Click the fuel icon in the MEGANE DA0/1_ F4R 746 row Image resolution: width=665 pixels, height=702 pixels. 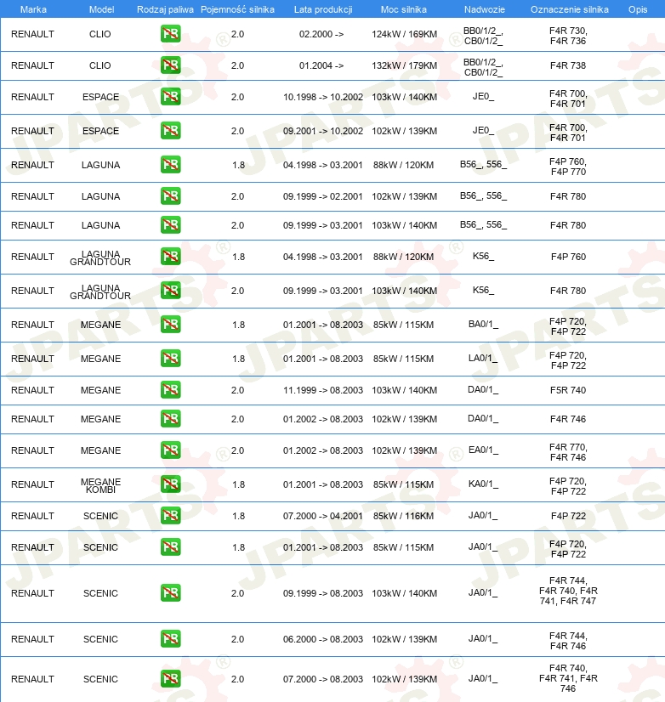170,419
